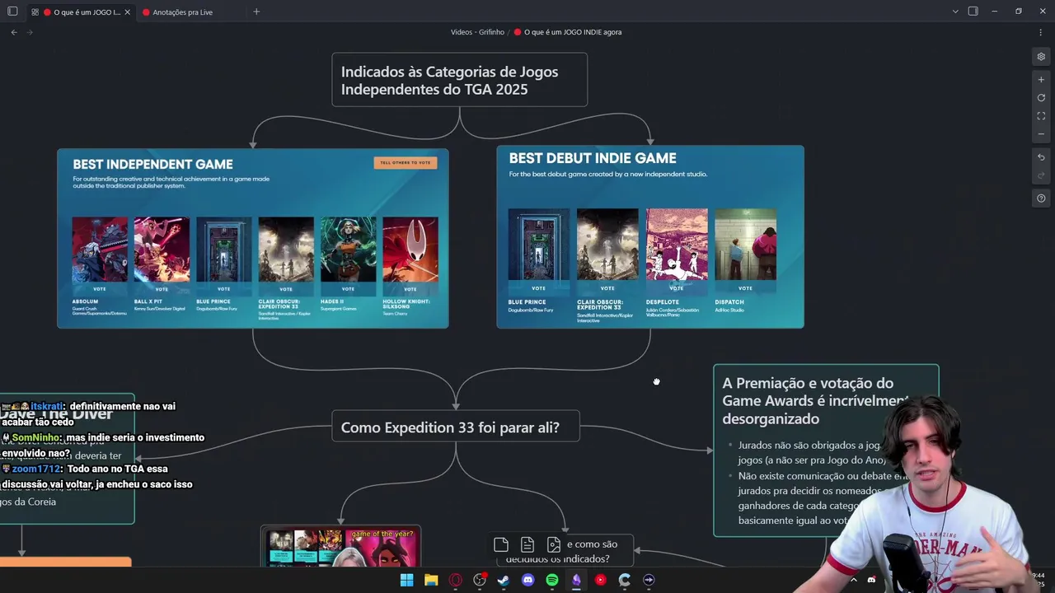Toggle the right sidebar panel
Viewport: 1055px width, 593px height.
point(973,12)
